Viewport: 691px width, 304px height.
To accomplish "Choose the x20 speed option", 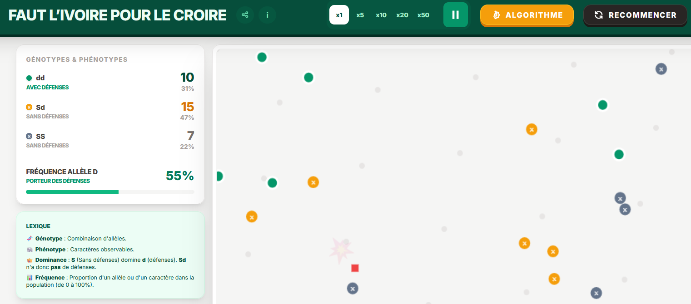I will [x=402, y=15].
